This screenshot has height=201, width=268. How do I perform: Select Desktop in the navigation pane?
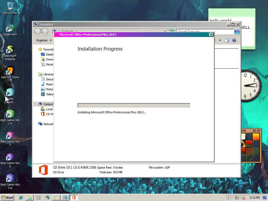pos(47,54)
